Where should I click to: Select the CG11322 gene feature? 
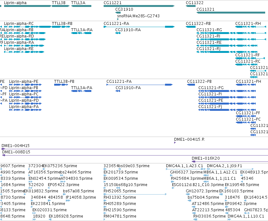click(191, 6)
